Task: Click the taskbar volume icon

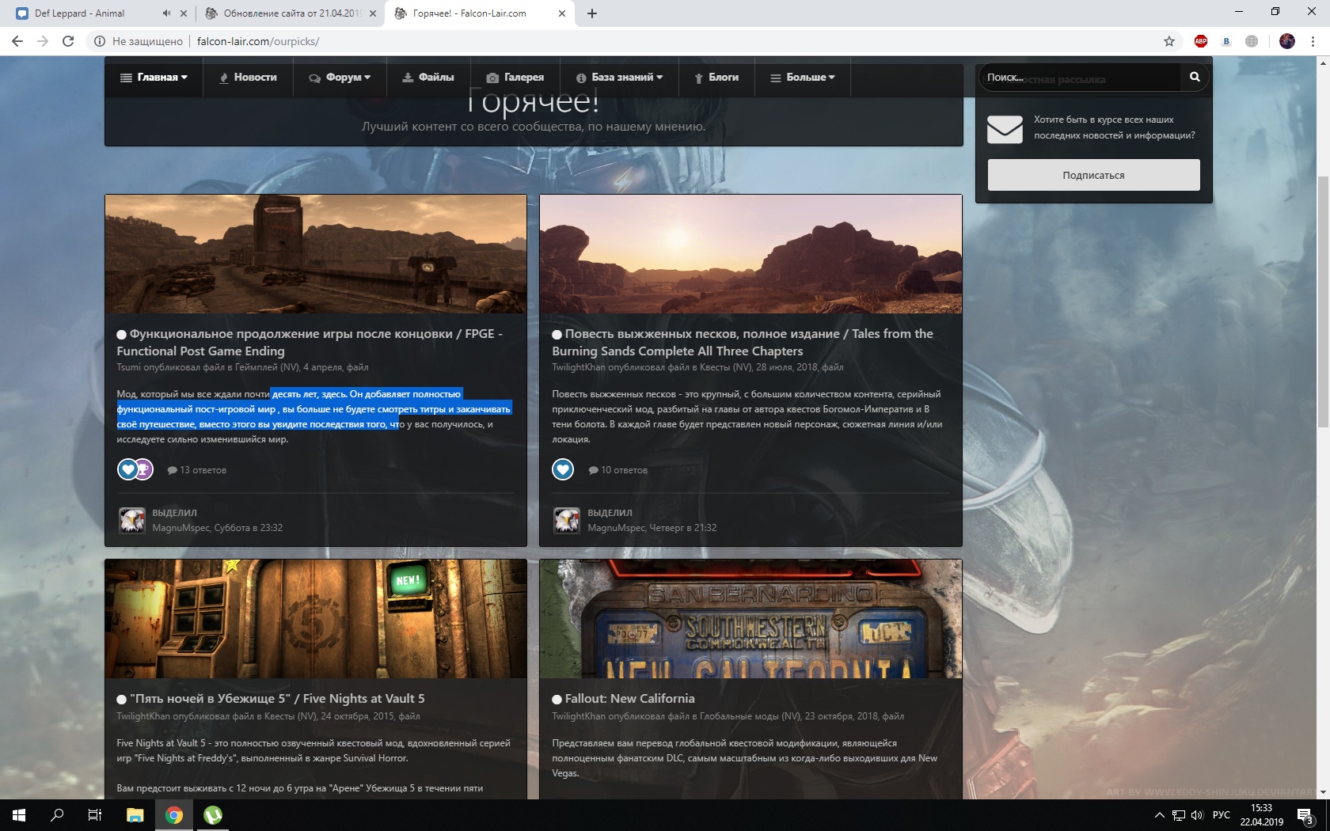Action: tap(1196, 815)
